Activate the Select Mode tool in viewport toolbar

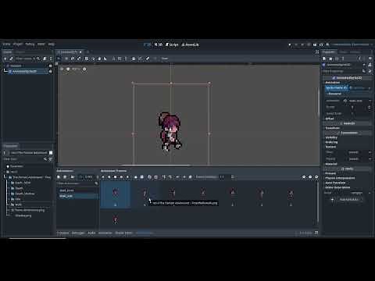click(59, 59)
